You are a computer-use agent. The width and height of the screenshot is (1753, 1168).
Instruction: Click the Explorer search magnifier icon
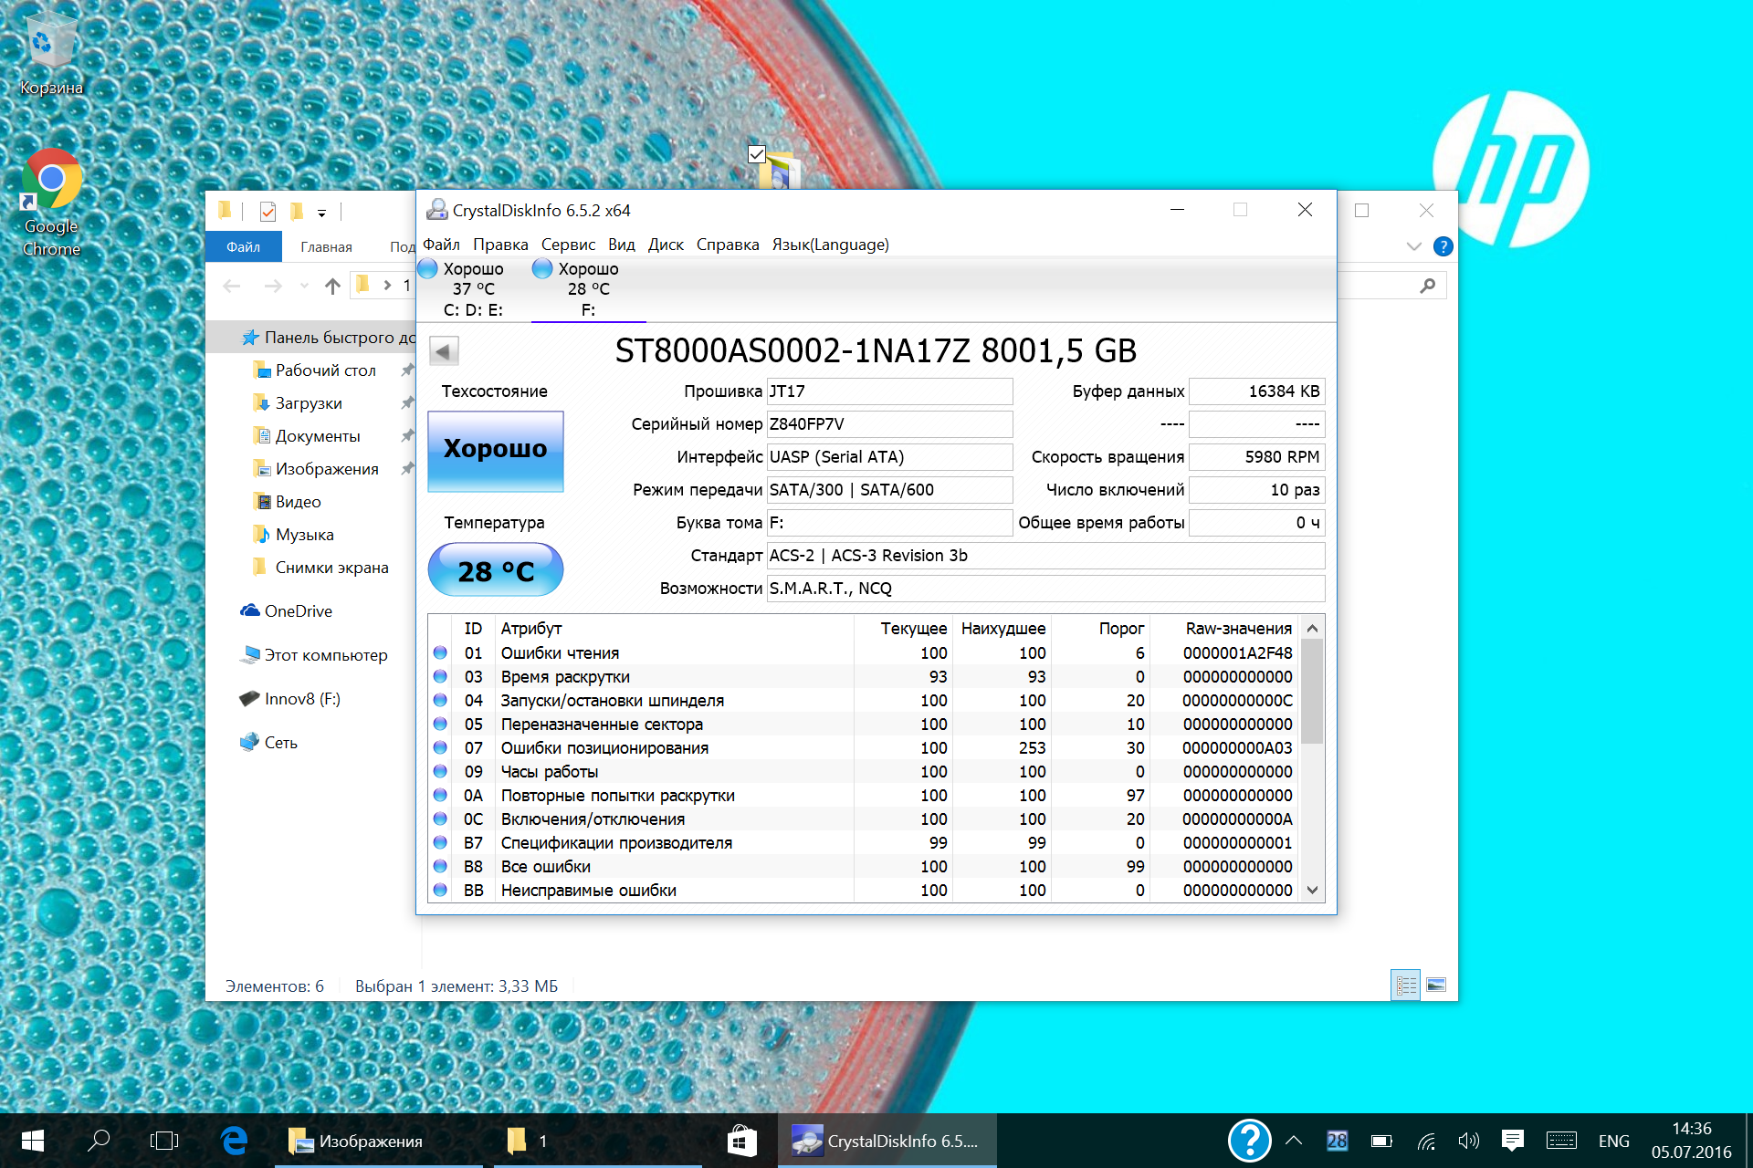point(1427,287)
